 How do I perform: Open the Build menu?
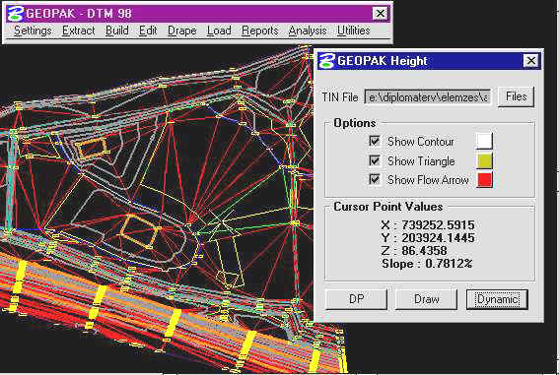click(x=117, y=31)
